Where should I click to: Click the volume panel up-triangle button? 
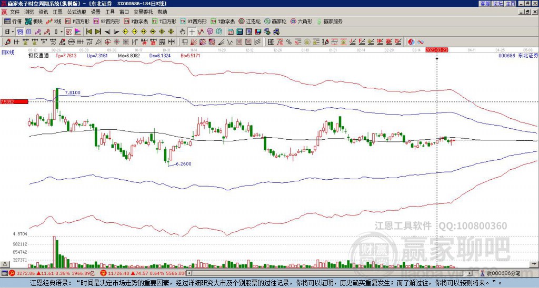5,264
